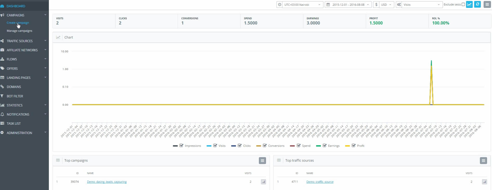This screenshot has width=492, height=190.
Task: Click the chart toggle icon in top toolbar
Action: (469, 4)
